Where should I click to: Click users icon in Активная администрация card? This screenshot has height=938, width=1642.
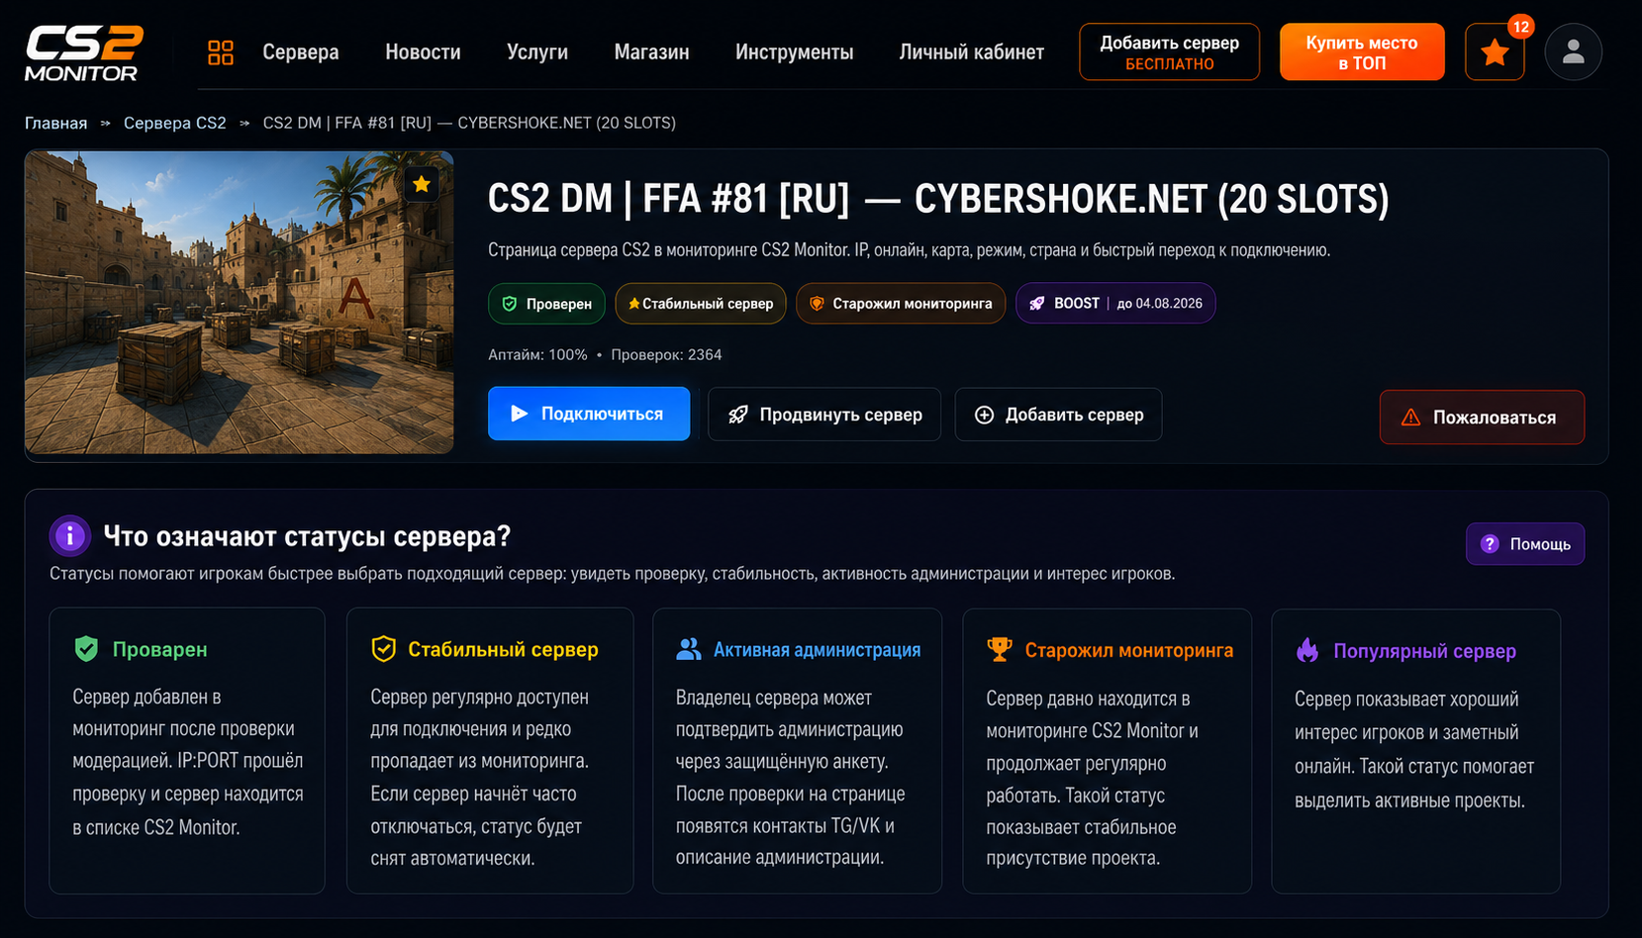pos(689,649)
